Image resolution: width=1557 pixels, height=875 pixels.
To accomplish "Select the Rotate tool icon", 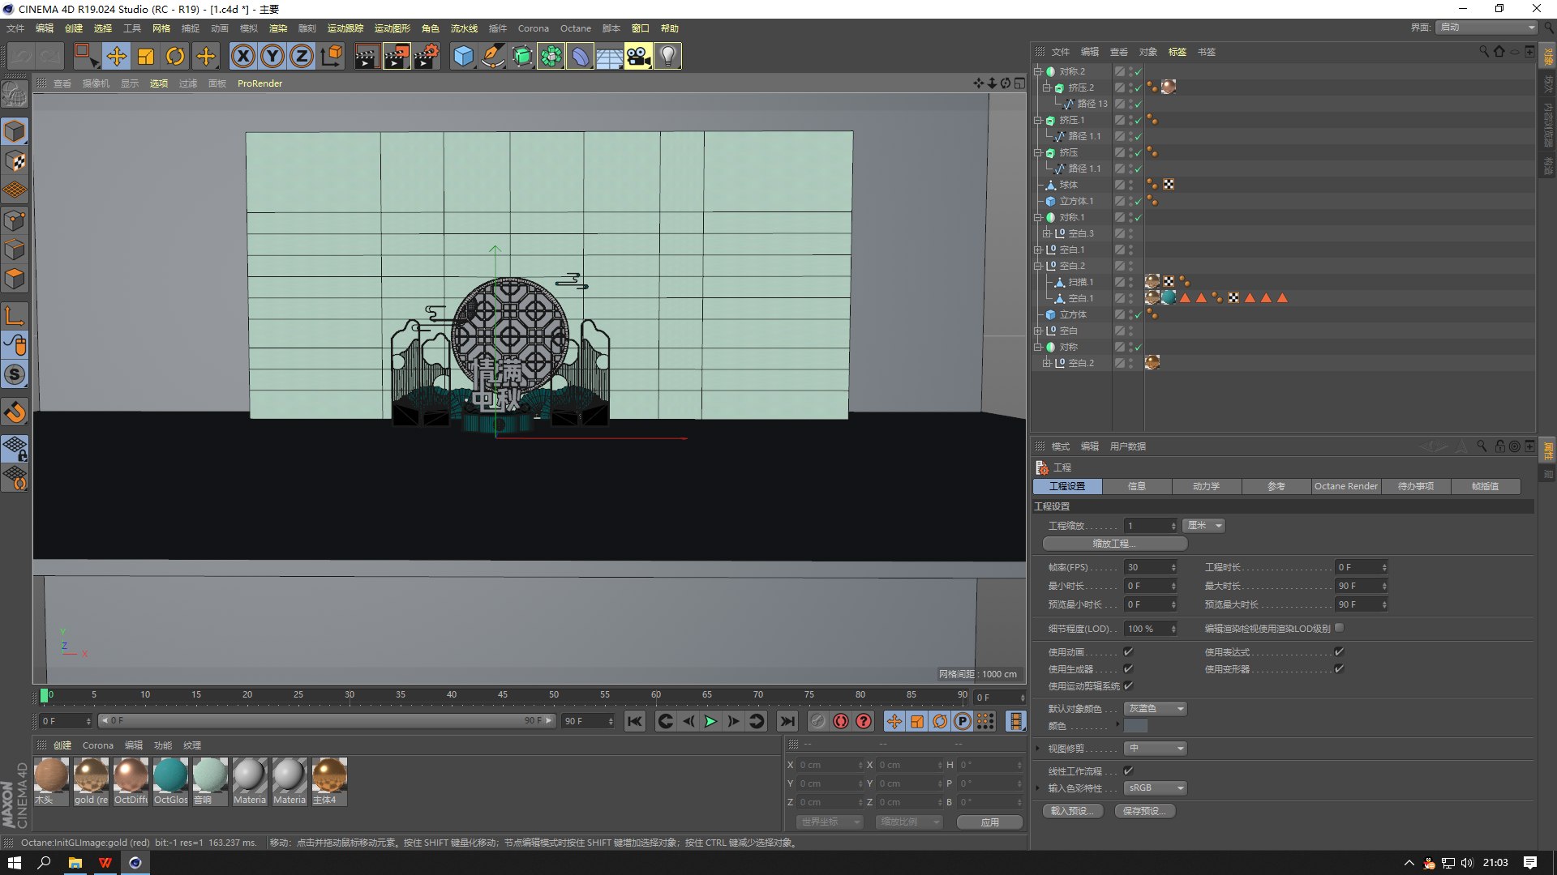I will (x=175, y=56).
